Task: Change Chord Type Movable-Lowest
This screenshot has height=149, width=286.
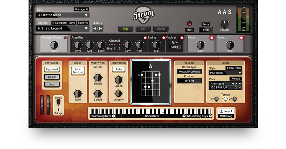Action: coord(189,72)
